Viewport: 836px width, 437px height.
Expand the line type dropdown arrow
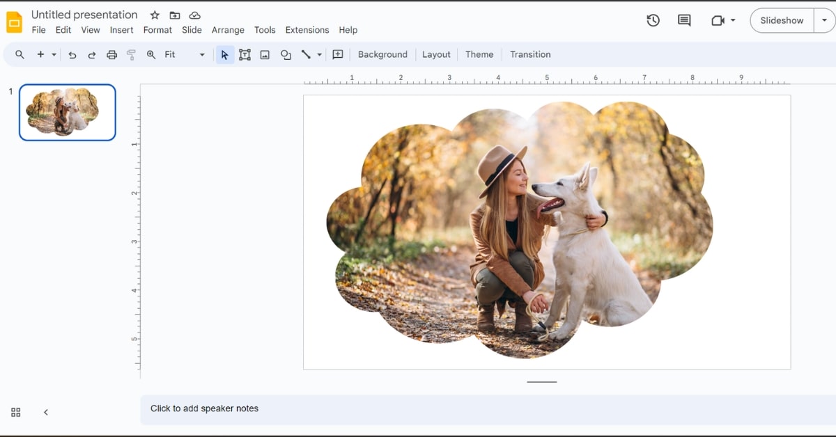pyautogui.click(x=319, y=54)
